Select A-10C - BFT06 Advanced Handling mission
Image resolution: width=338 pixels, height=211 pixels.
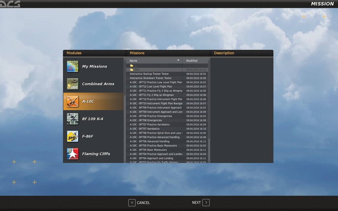pos(167,141)
